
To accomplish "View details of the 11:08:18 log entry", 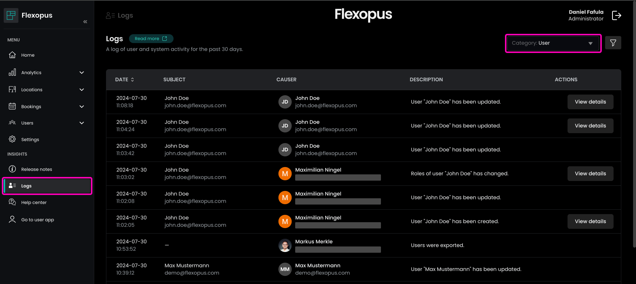I will (x=590, y=102).
